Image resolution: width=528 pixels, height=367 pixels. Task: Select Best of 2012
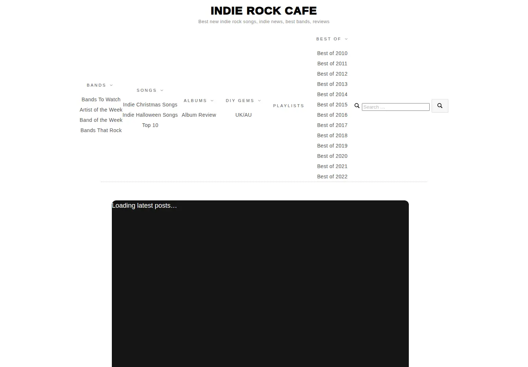(x=332, y=74)
